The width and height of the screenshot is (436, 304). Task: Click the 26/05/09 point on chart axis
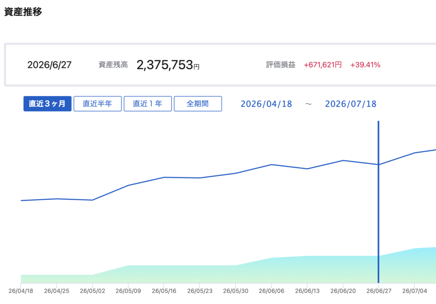click(128, 291)
